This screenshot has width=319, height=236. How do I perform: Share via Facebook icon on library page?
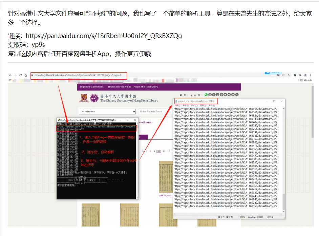click(214, 95)
